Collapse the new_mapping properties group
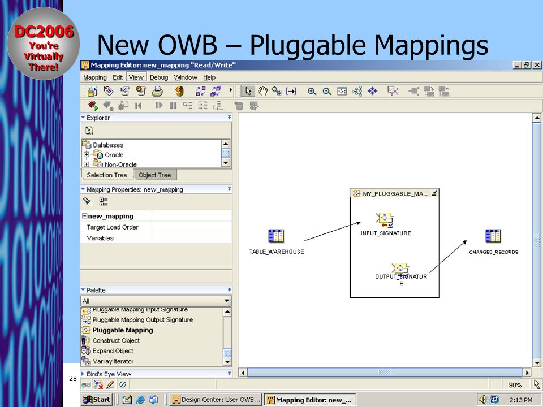 point(84,215)
